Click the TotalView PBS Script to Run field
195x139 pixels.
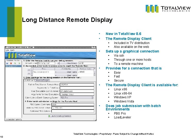(x=73, y=108)
